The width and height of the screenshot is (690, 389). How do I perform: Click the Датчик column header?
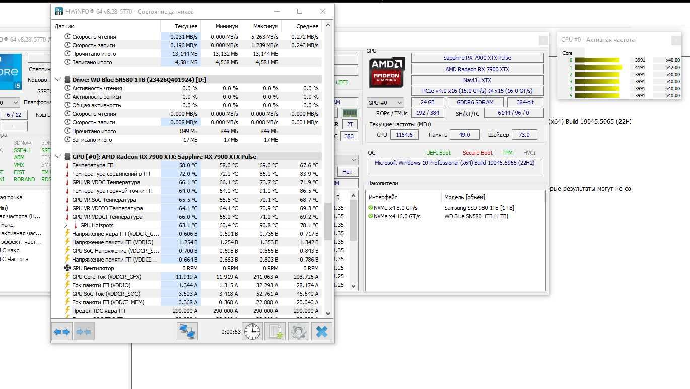(106, 26)
